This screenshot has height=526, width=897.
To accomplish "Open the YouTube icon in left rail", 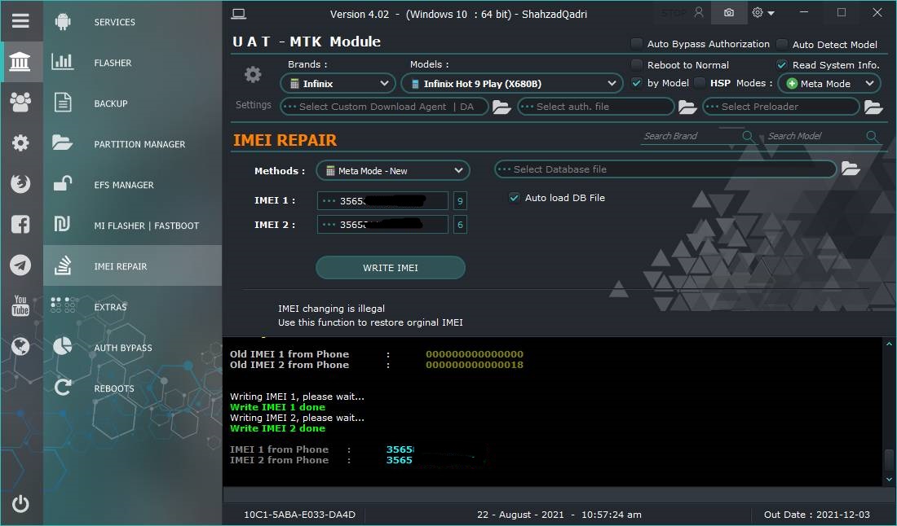I will tap(20, 305).
